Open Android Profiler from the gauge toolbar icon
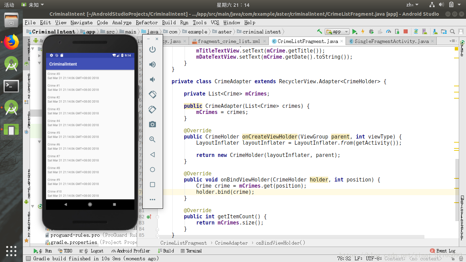 coord(389,31)
